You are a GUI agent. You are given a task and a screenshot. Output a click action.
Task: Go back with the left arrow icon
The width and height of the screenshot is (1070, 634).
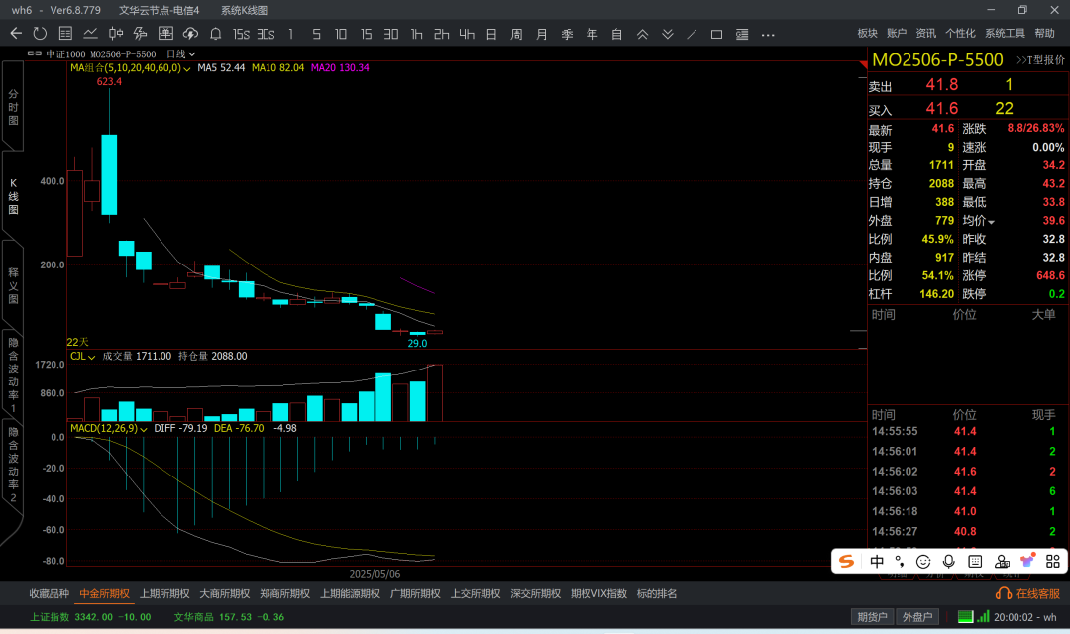[x=16, y=34]
